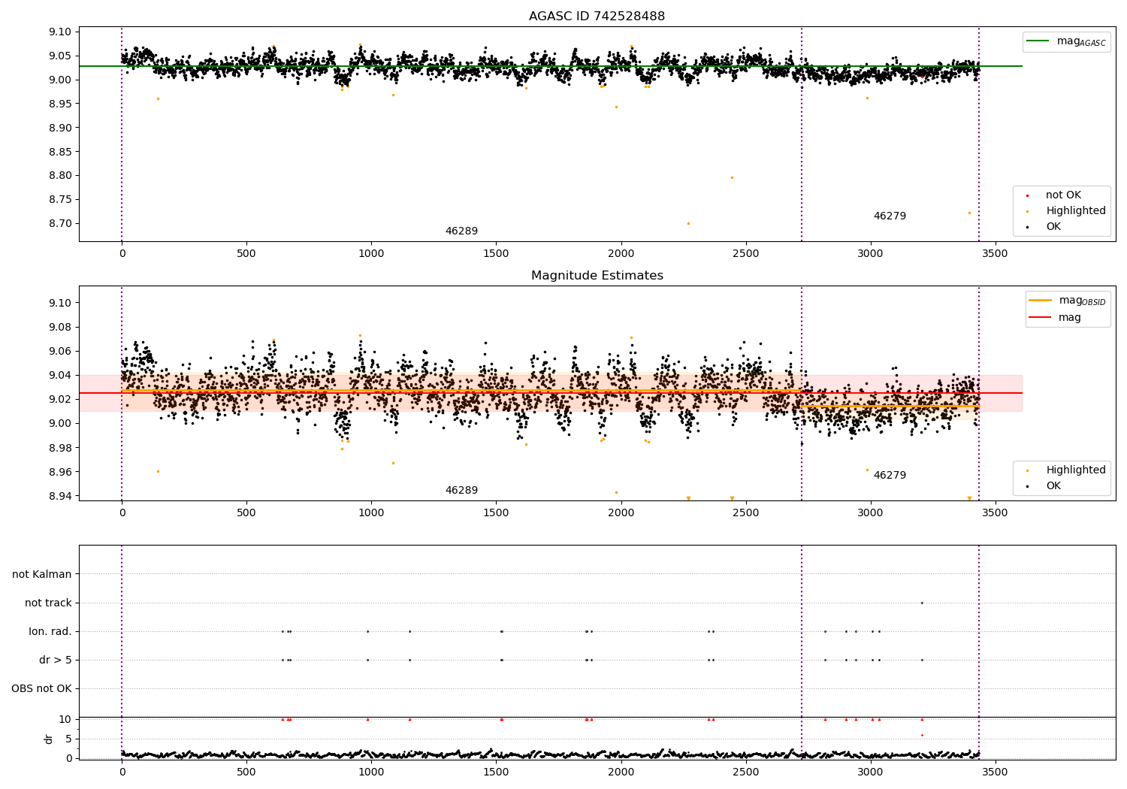Click the 9.02 y-axis tick label
Image resolution: width=1127 pixels, height=789 pixels.
pos(59,400)
